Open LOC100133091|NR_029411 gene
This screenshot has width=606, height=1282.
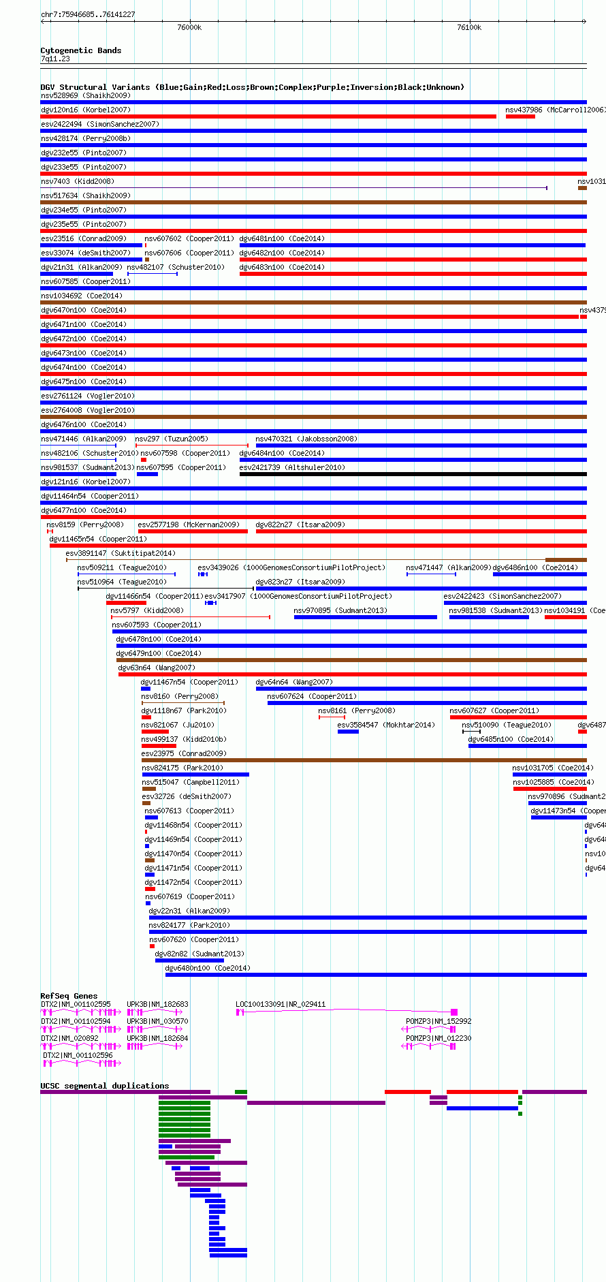click(x=281, y=1004)
